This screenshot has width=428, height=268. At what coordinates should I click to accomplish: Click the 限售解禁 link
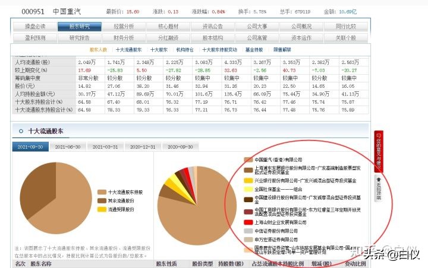(x=282, y=50)
